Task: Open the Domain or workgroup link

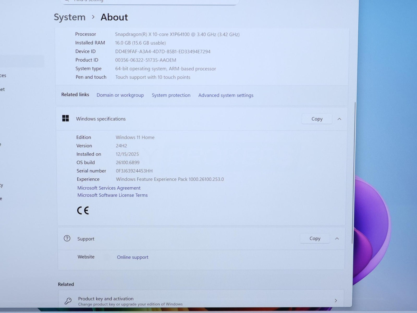Action: click(x=120, y=95)
